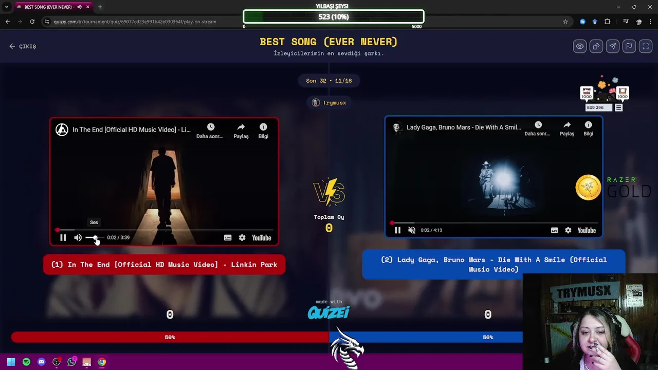The image size is (658, 370).
Task: Click the left 1000 chest badge
Action: pos(587,93)
